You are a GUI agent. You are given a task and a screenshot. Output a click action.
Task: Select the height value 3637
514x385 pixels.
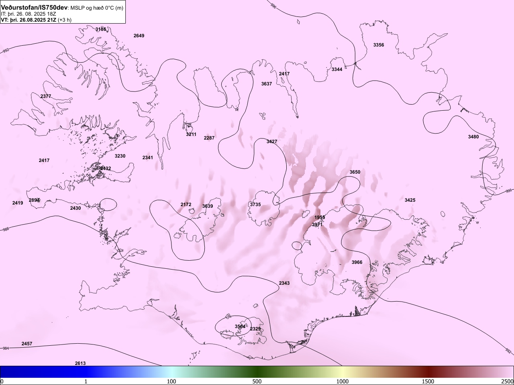coord(267,84)
